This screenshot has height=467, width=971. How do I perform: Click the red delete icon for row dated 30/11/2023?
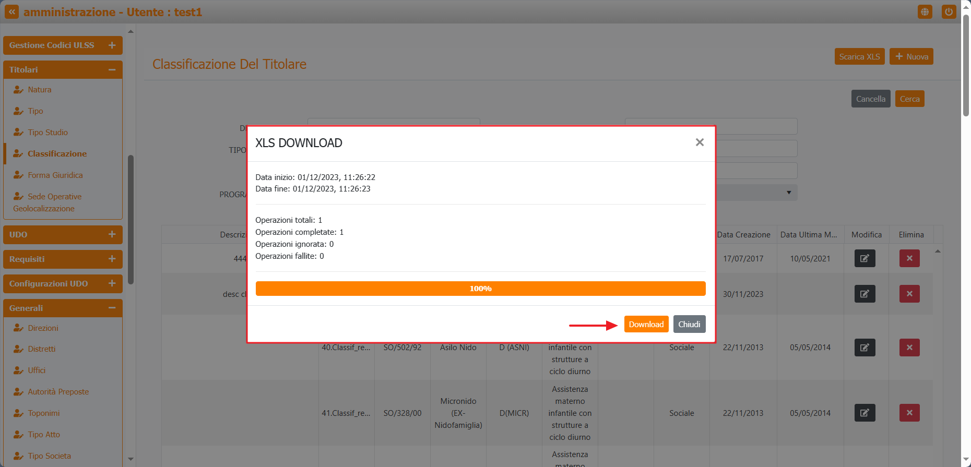click(x=909, y=294)
